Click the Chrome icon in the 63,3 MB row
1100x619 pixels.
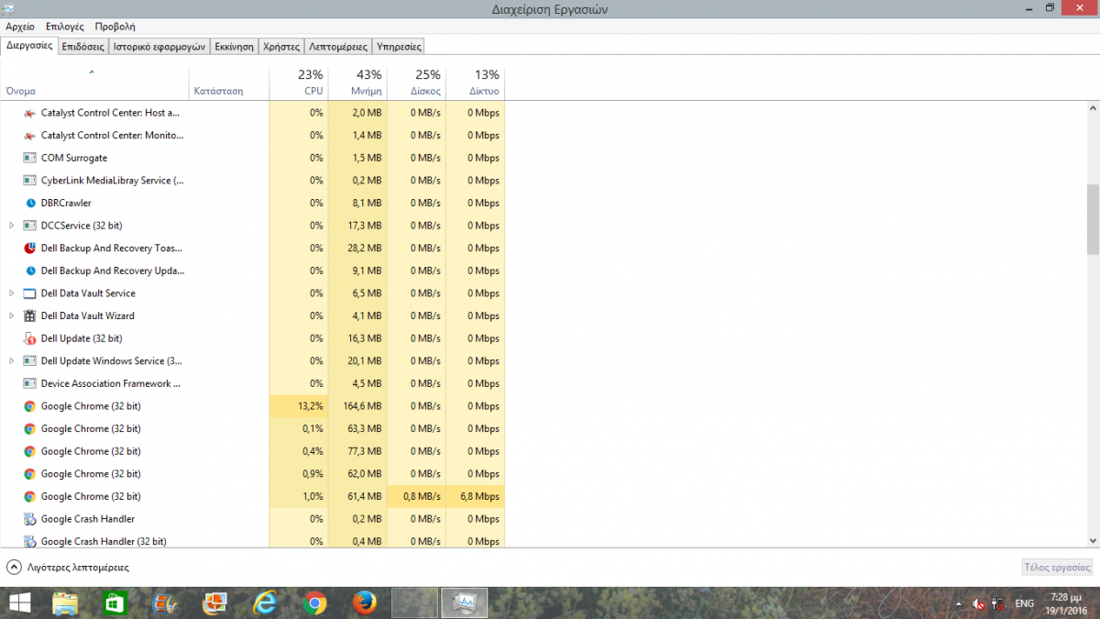29,428
